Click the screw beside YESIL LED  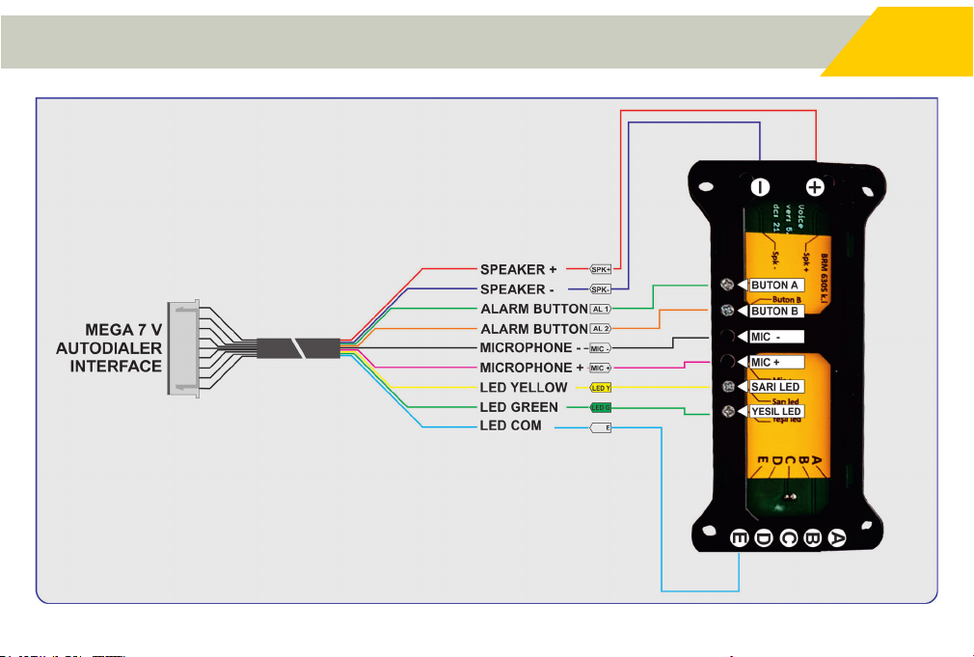[728, 412]
